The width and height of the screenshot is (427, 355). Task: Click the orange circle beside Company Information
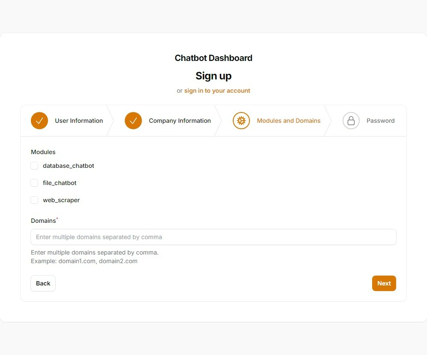pos(133,121)
